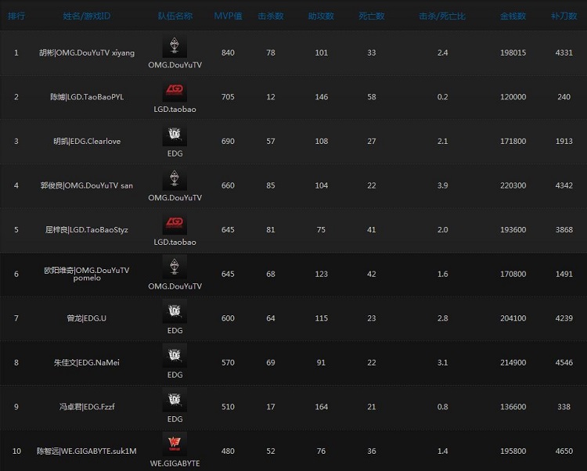Open player 胡彬|OMG.DouYuTV xiyang
The image size is (587, 471).
click(x=86, y=53)
